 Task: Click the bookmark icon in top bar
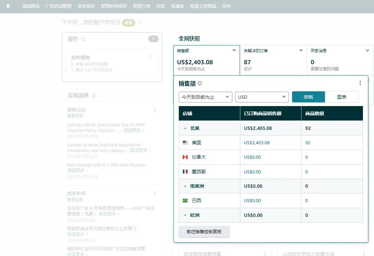8,6
